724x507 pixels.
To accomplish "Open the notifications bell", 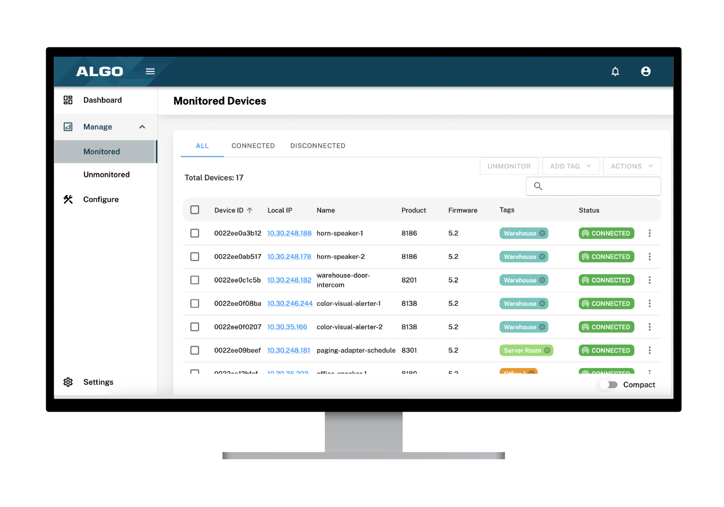I will [x=615, y=71].
